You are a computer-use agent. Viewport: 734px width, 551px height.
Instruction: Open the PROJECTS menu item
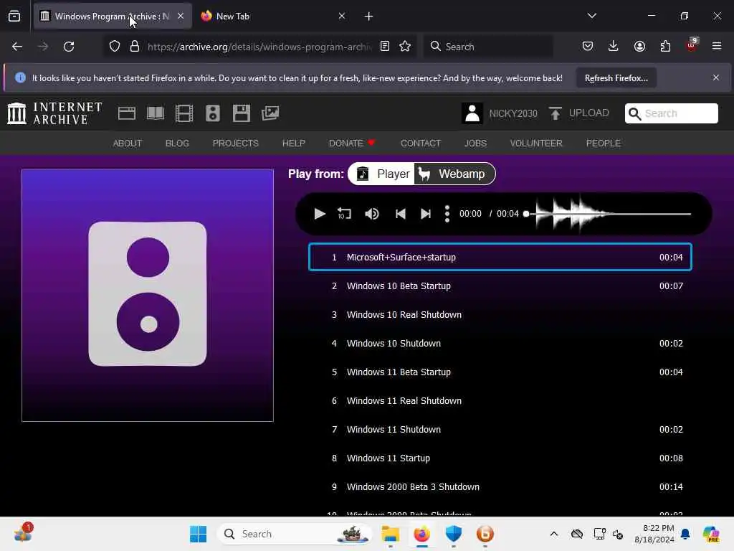[235, 143]
